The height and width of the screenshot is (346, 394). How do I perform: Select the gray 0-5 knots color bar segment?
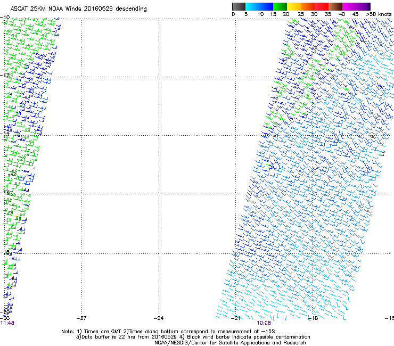click(239, 6)
